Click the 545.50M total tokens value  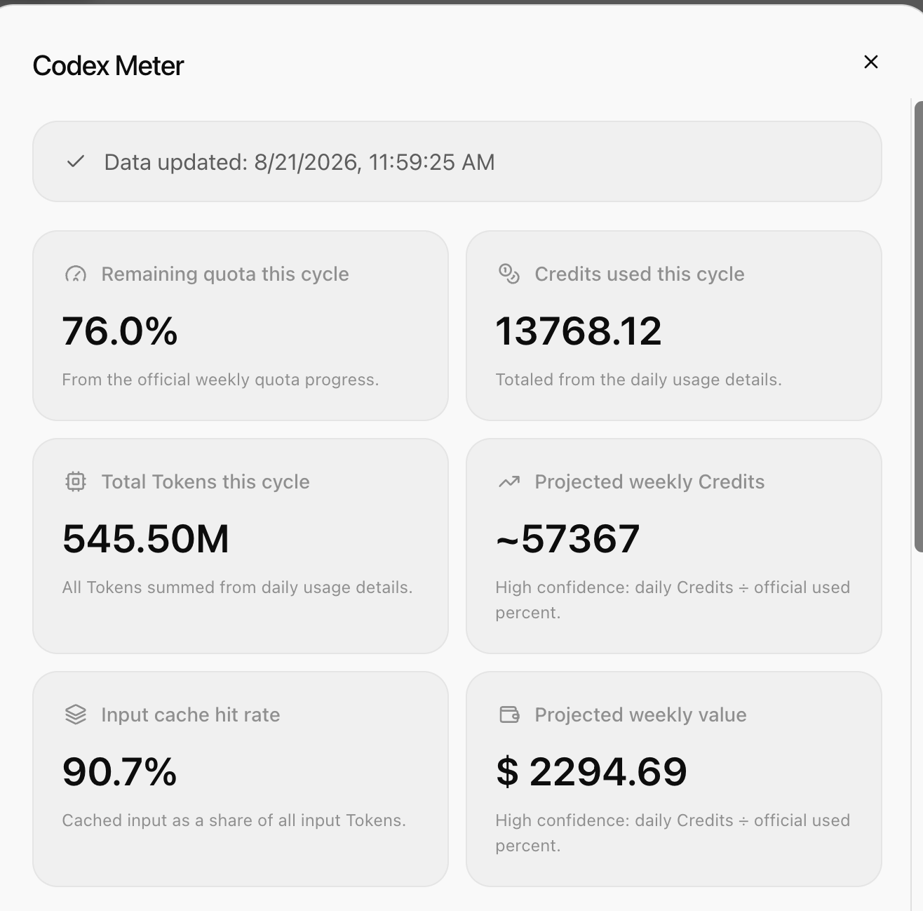click(x=146, y=539)
